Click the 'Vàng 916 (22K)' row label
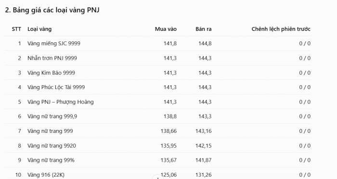The image size is (337, 179). 46,175
